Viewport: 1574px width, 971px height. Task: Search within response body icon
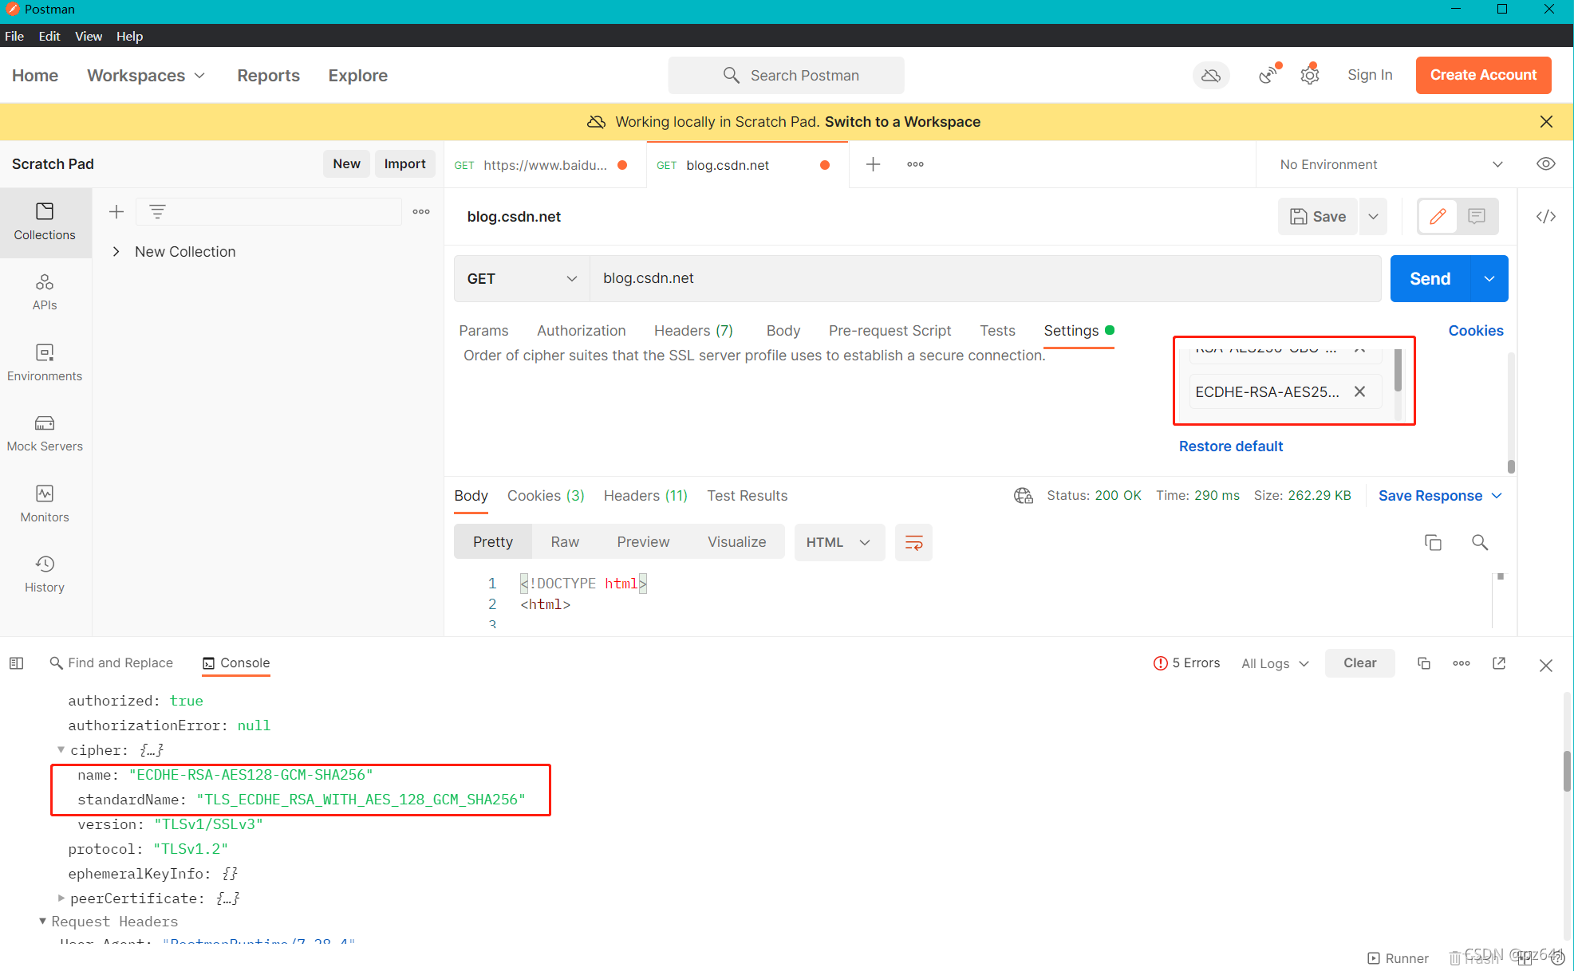tap(1480, 543)
